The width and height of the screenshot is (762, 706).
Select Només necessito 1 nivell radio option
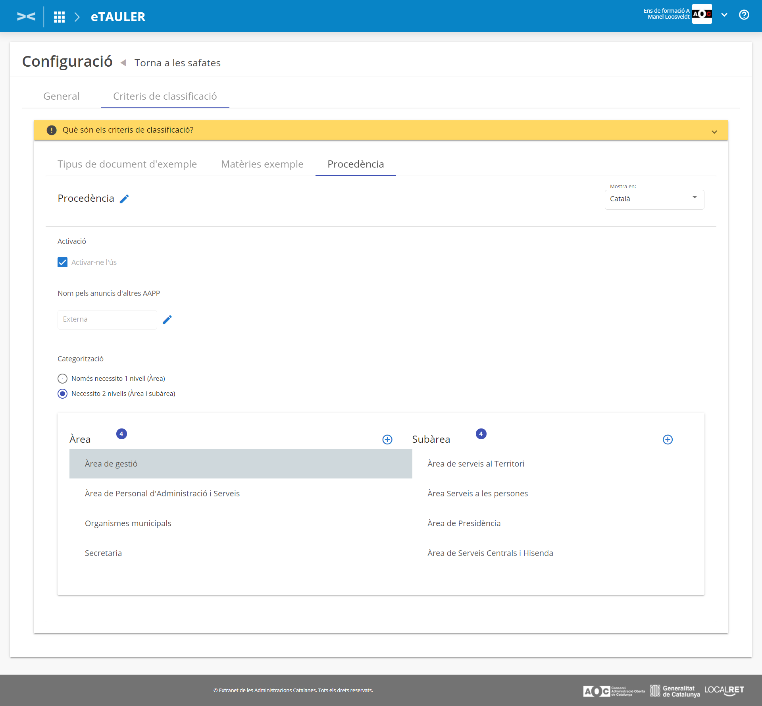(63, 378)
